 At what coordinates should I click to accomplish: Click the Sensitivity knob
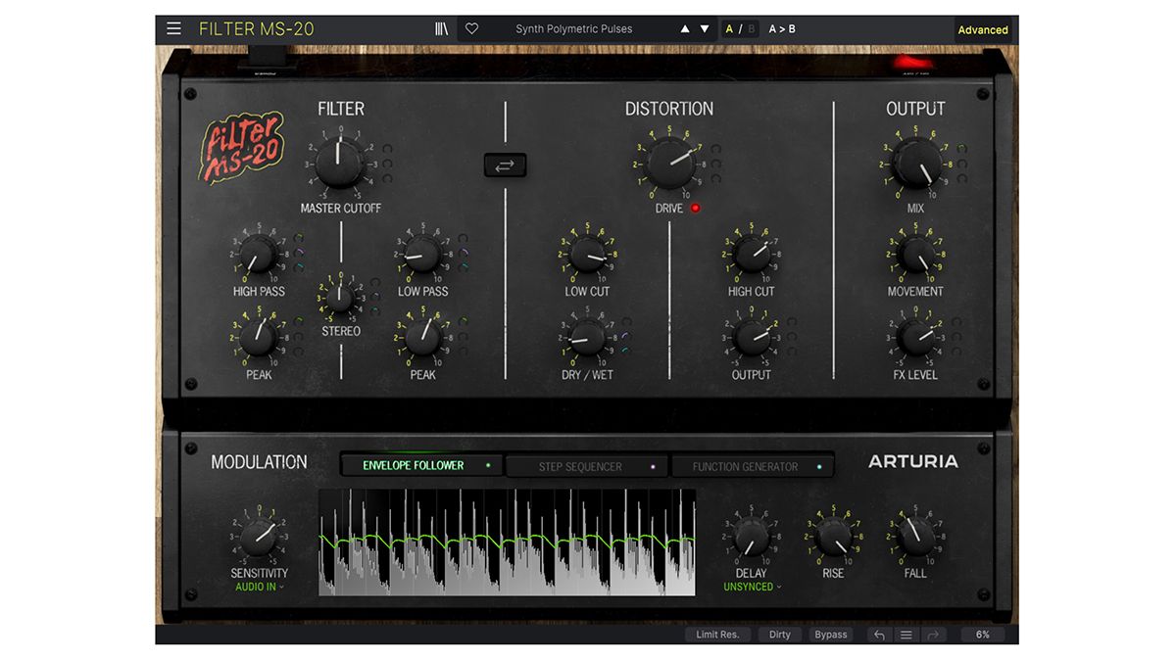point(259,537)
